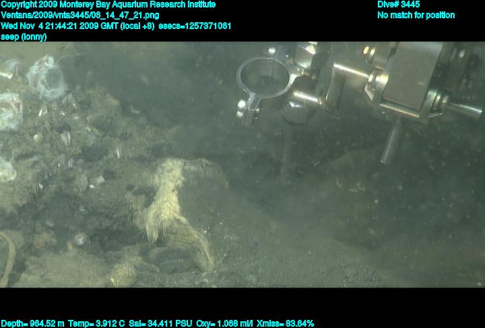Click the Monterey Bay Aquarium copyright line
Image resolution: width=485 pixels, height=328 pixels.
108,5
